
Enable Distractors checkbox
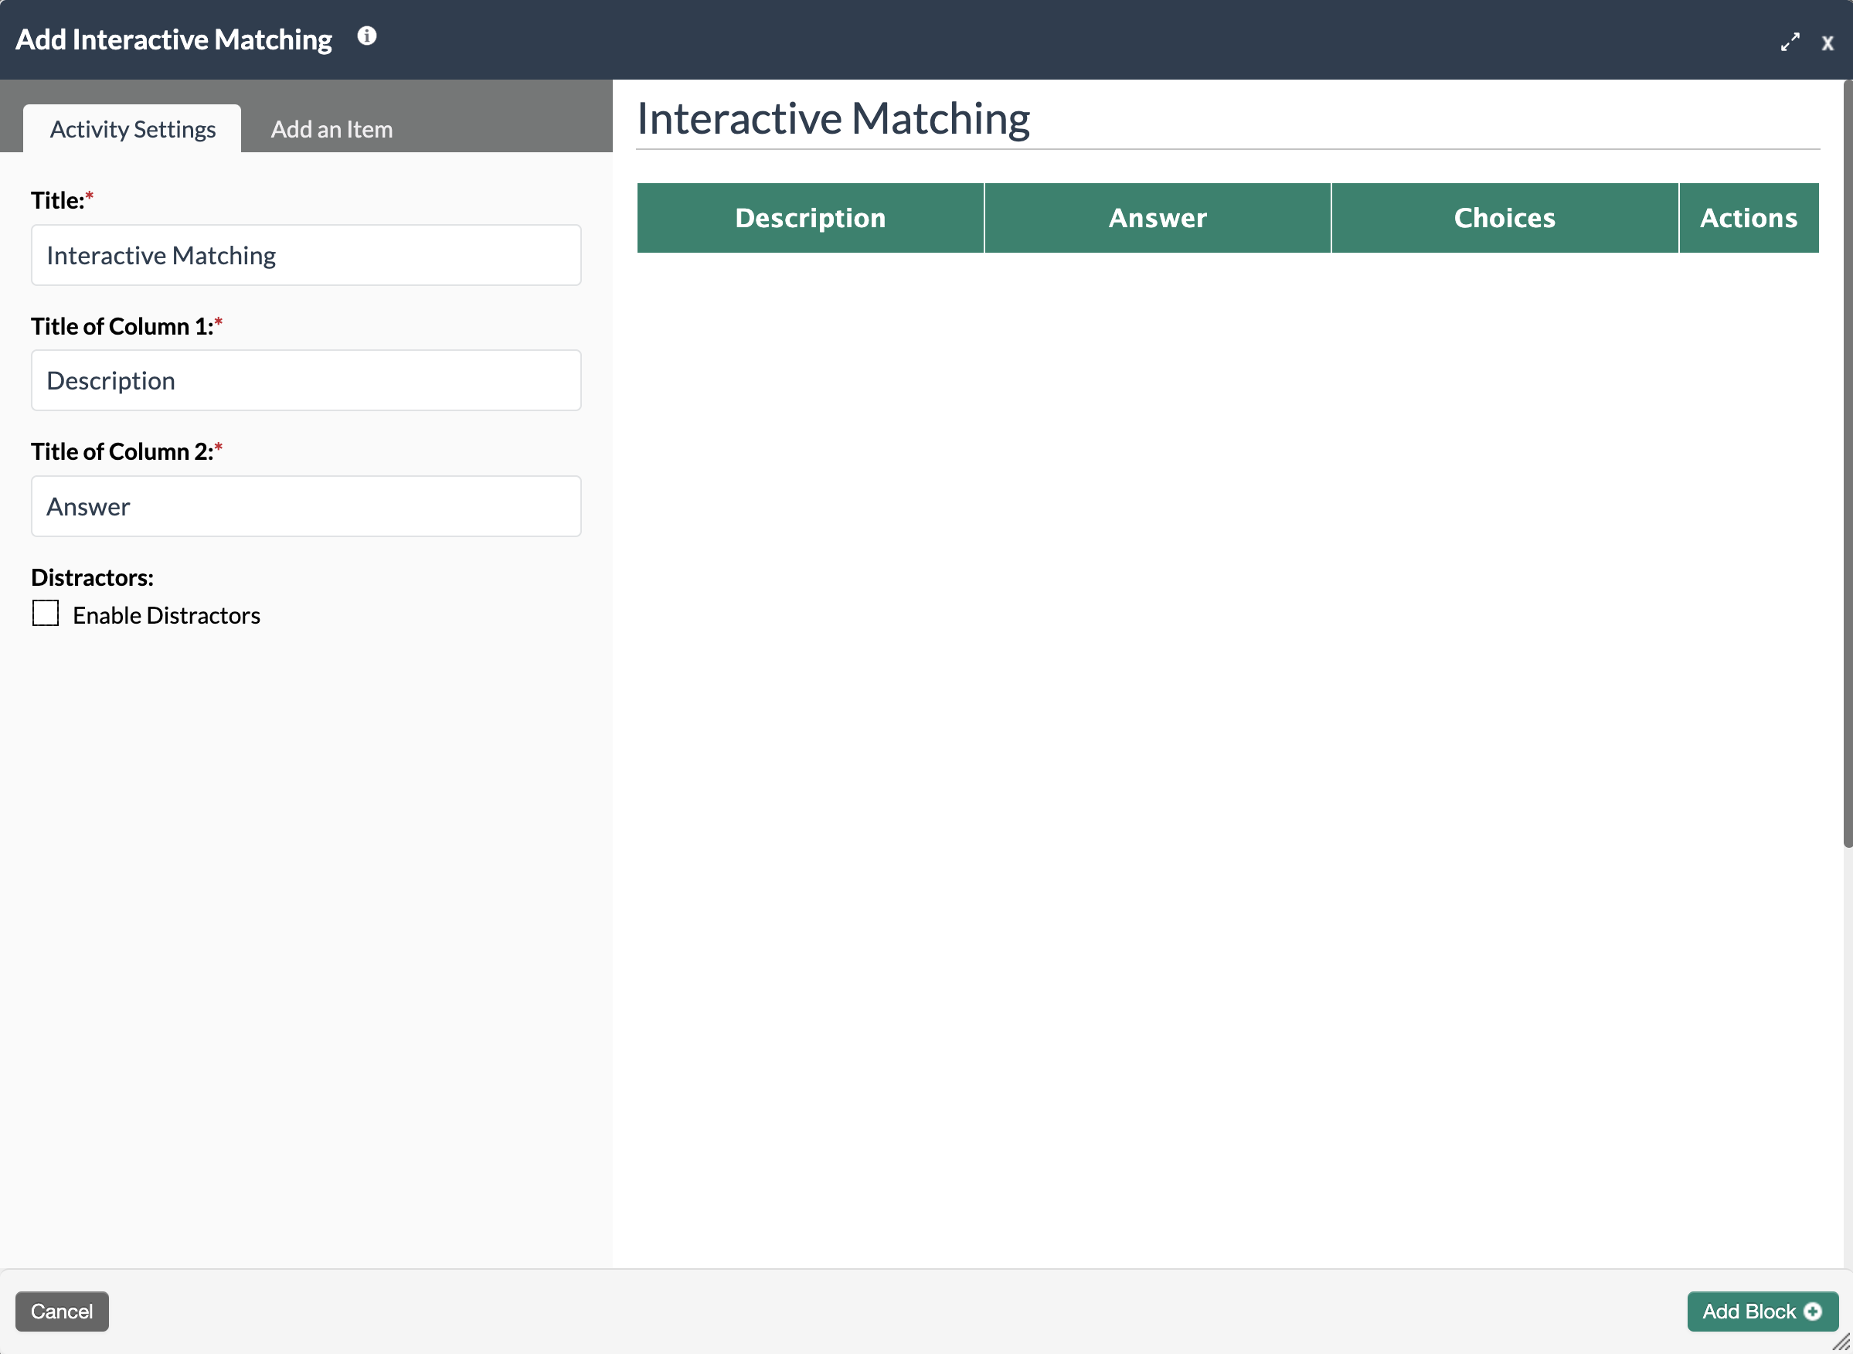coord(46,613)
